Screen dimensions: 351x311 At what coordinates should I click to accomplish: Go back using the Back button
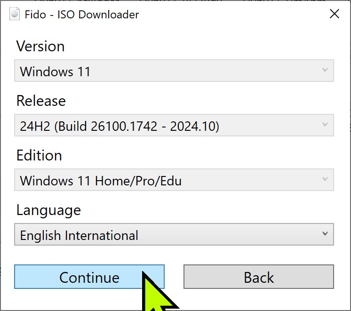pos(258,277)
